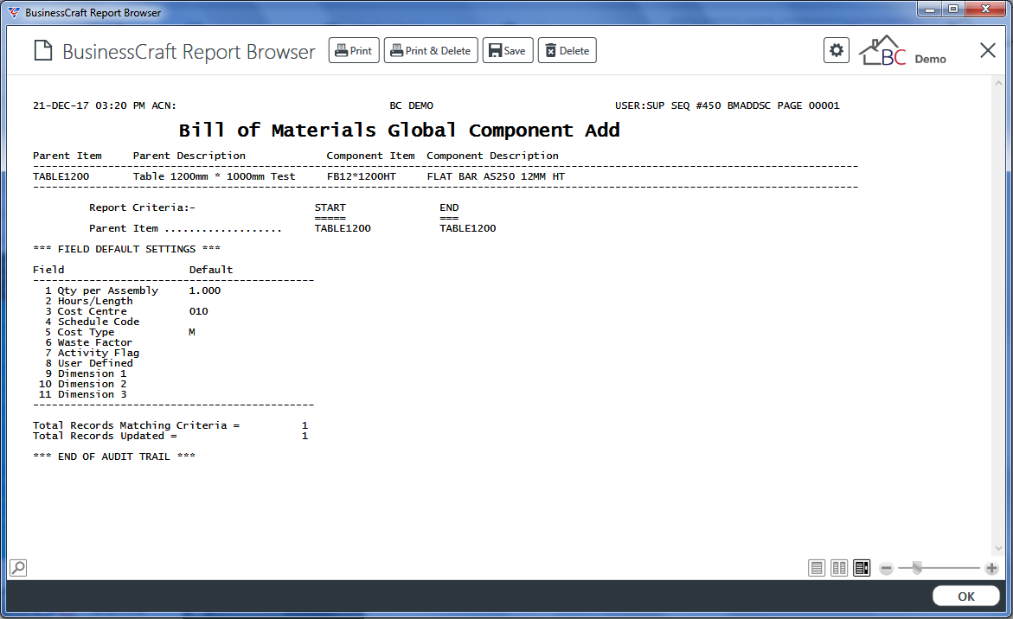Click the 'Cost Centre' field line

coord(126,311)
